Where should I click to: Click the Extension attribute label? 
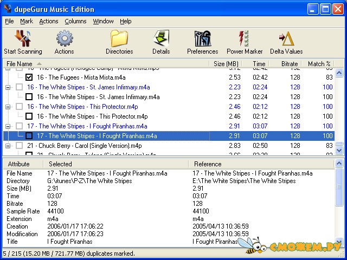coord(19,219)
